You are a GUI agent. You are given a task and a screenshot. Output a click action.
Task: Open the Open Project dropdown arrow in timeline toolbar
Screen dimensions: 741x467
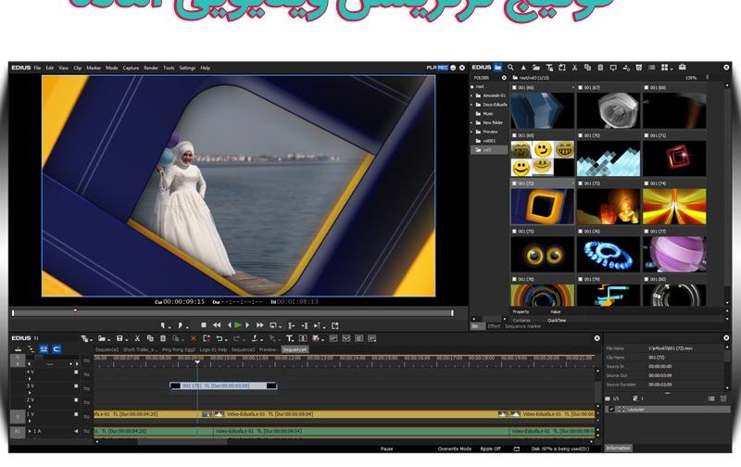pyautogui.click(x=108, y=339)
